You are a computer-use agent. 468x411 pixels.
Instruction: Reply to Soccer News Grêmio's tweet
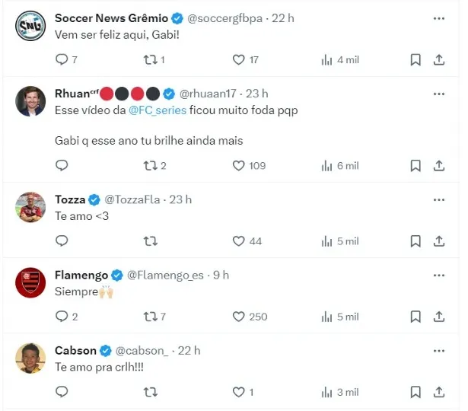point(62,59)
